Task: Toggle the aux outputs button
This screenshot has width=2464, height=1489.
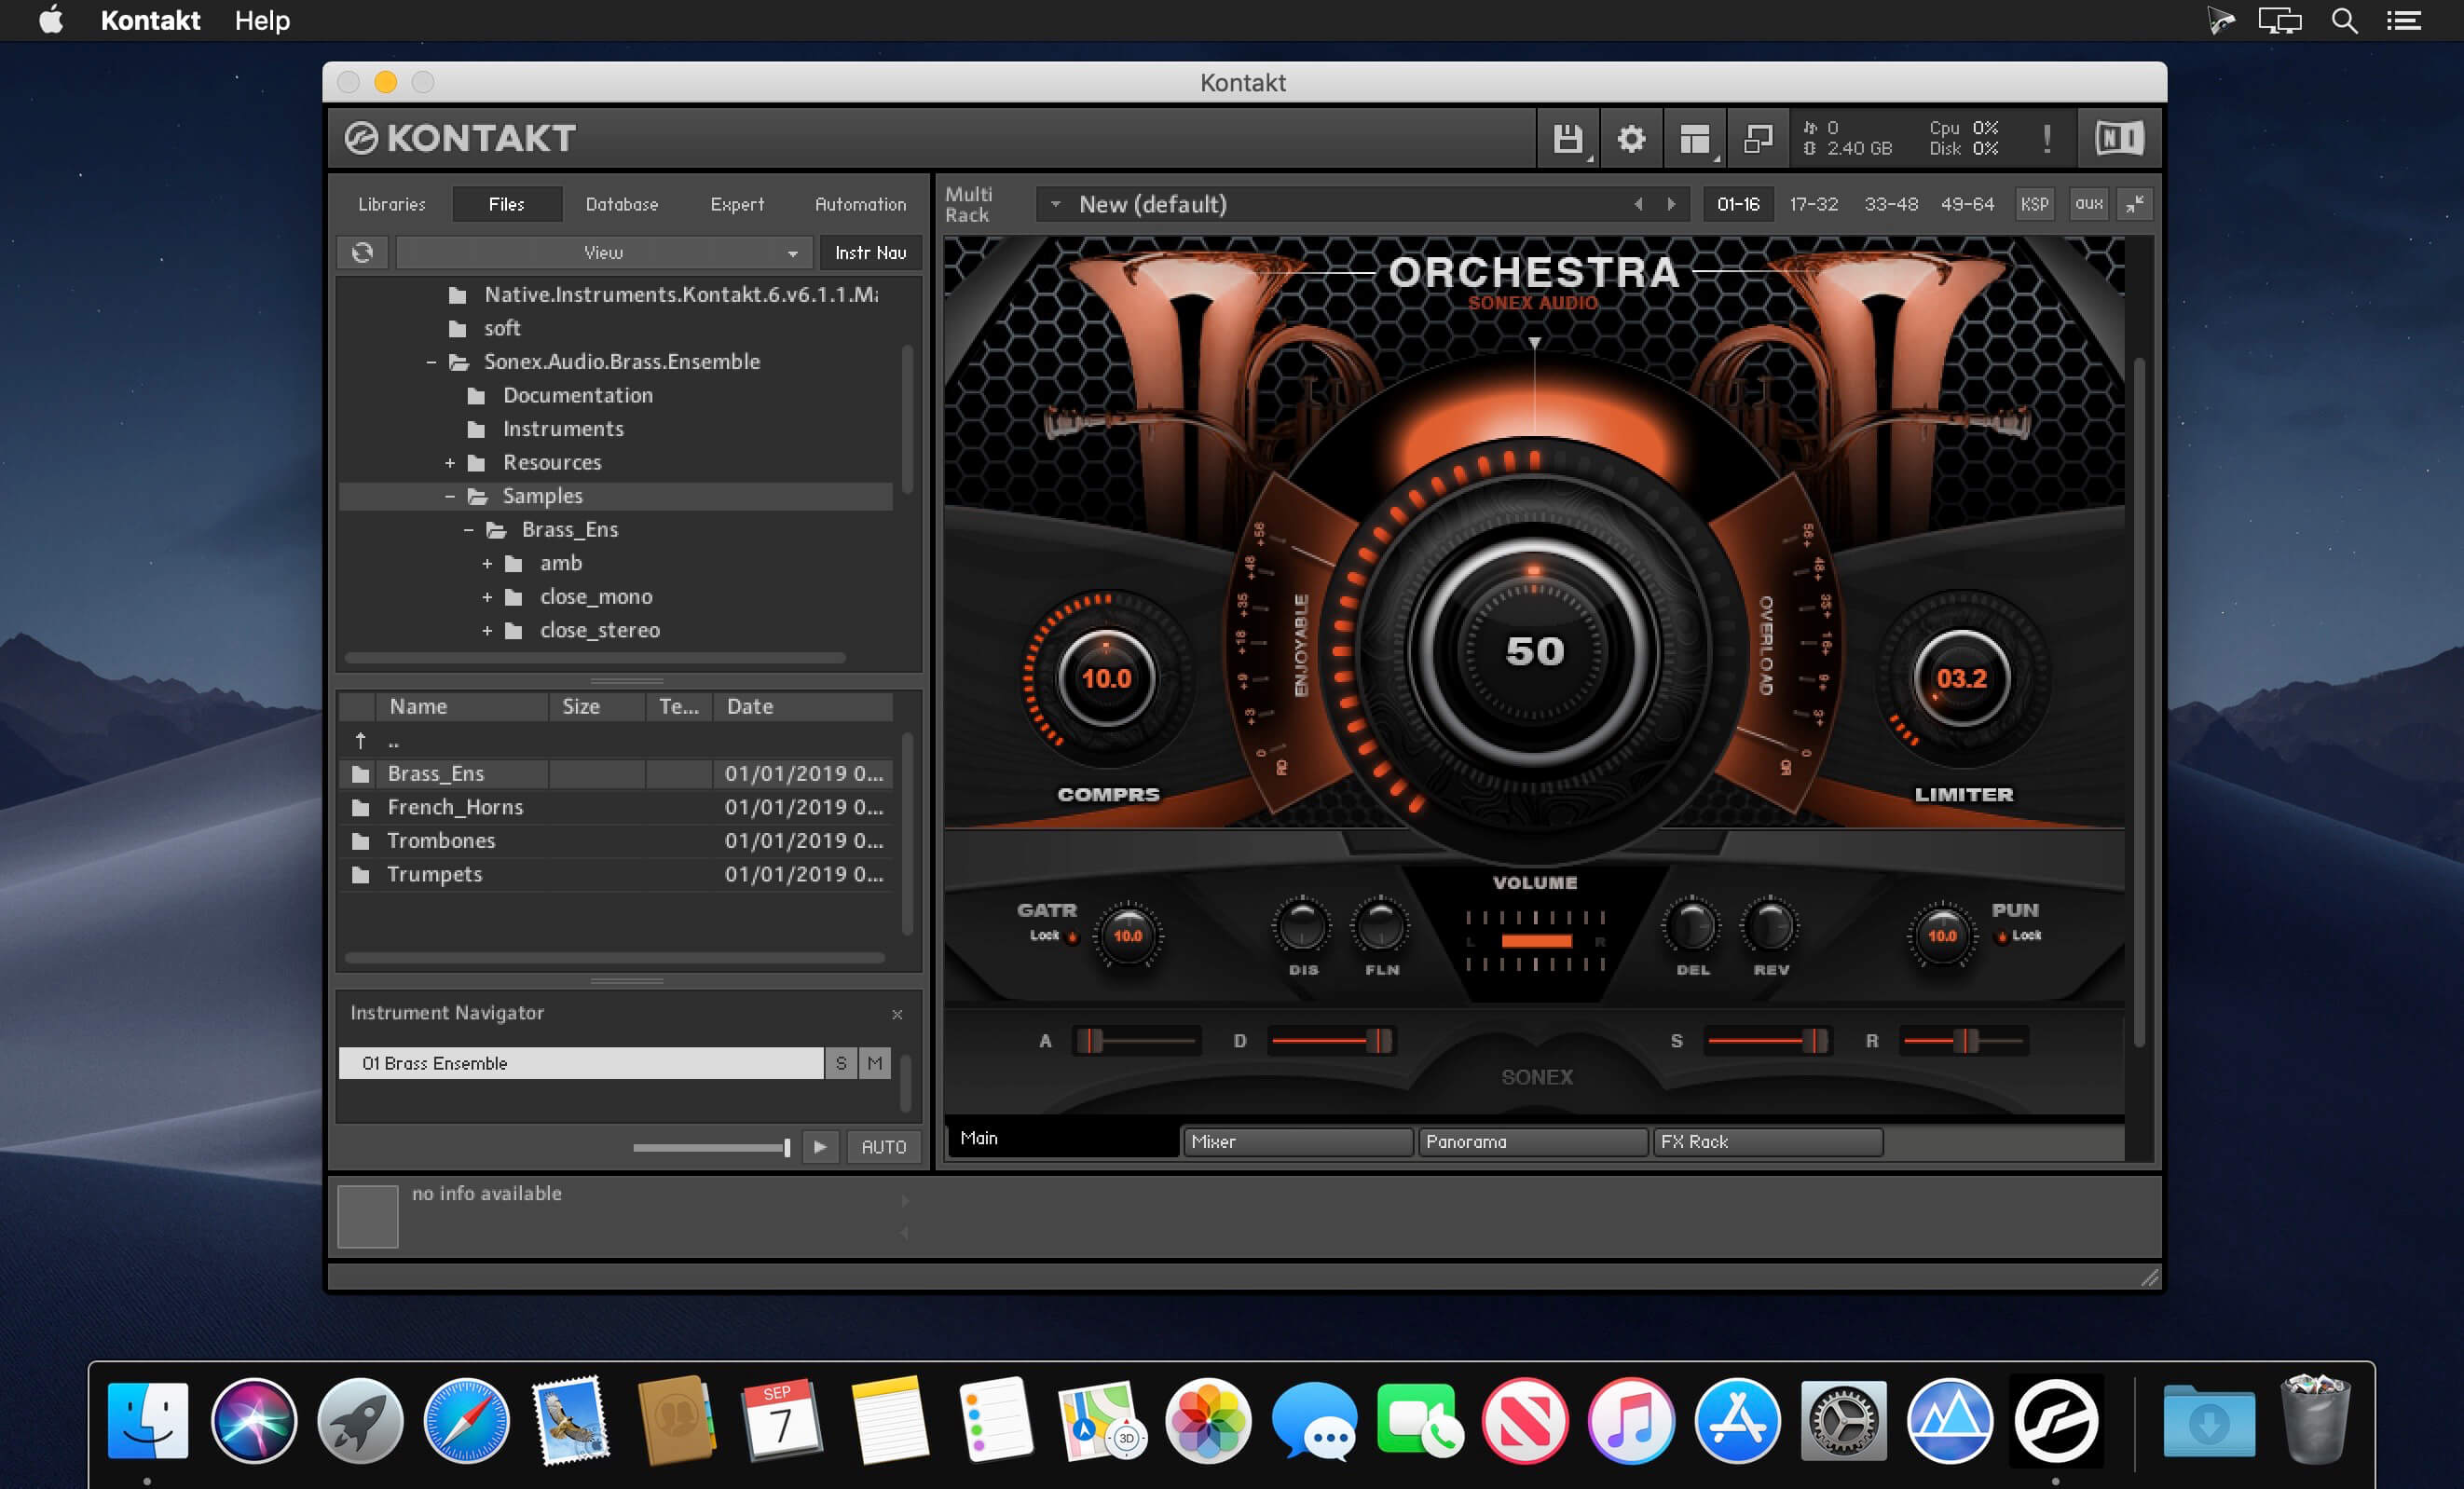Action: point(2088,204)
